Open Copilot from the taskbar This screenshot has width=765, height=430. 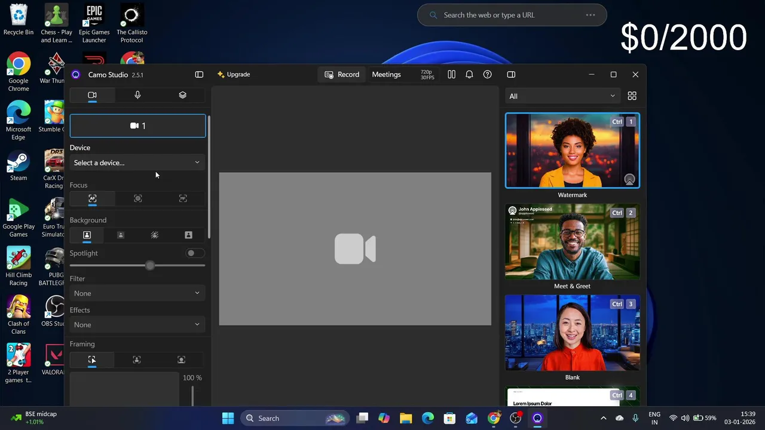[x=384, y=418]
